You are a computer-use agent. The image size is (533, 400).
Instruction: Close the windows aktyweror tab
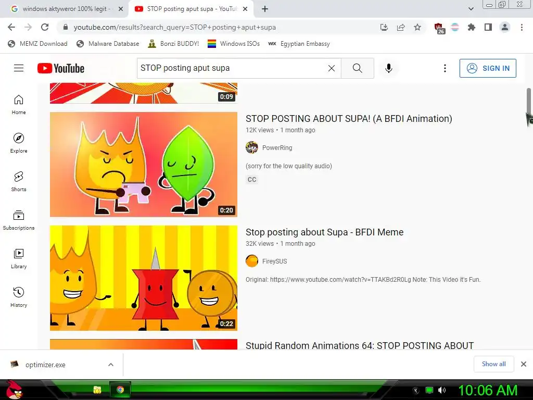[x=121, y=9]
